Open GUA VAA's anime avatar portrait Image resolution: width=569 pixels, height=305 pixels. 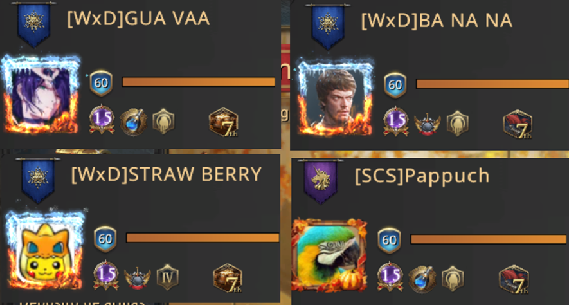41,95
